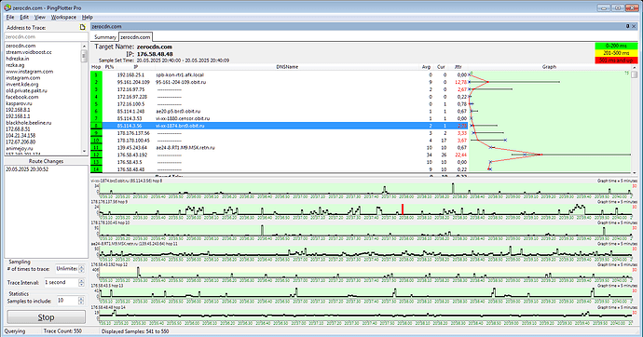Open the Workspace menu
The height and width of the screenshot is (337, 643).
(x=63, y=17)
